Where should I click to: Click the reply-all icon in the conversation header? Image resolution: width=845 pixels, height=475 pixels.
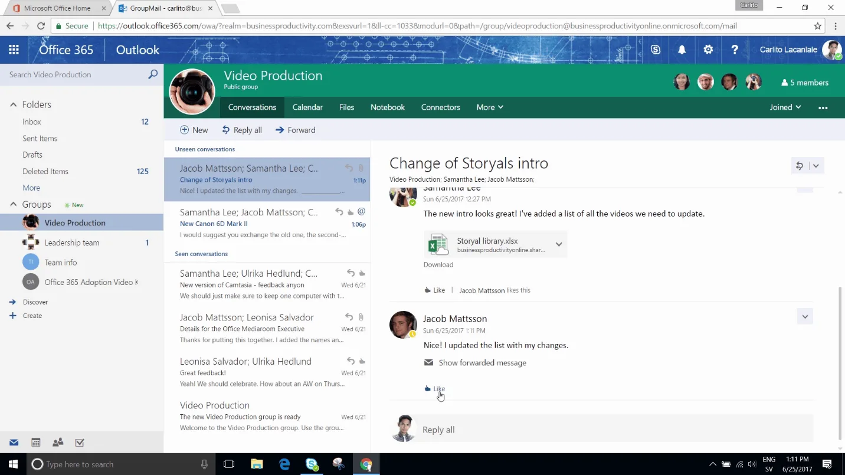point(800,166)
